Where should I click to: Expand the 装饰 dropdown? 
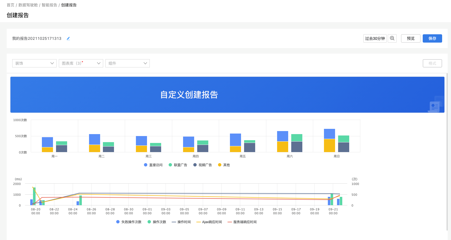[x=34, y=63]
